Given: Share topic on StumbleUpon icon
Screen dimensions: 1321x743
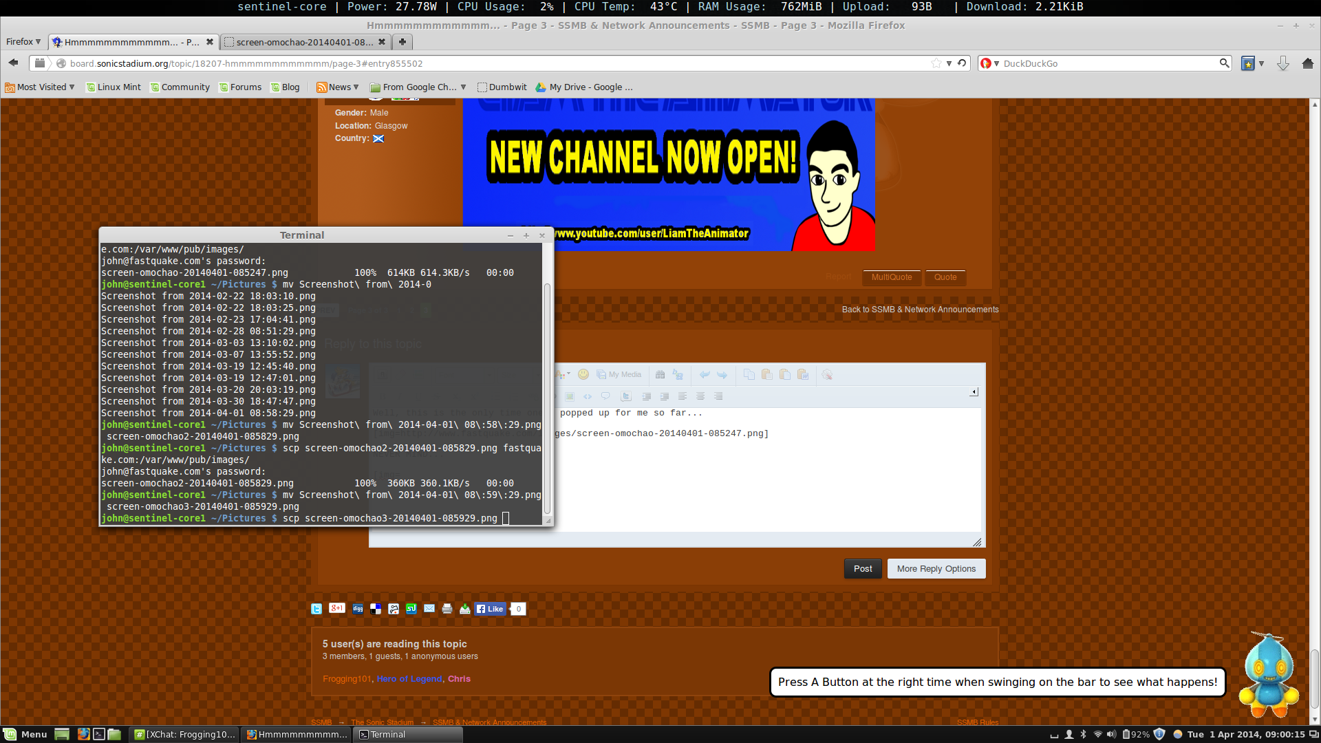Looking at the screenshot, I should coord(411,609).
